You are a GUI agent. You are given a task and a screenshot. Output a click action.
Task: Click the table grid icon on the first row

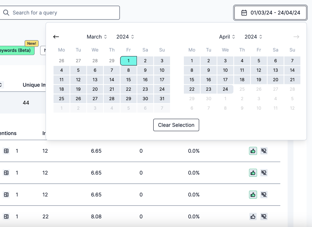click(x=6, y=151)
